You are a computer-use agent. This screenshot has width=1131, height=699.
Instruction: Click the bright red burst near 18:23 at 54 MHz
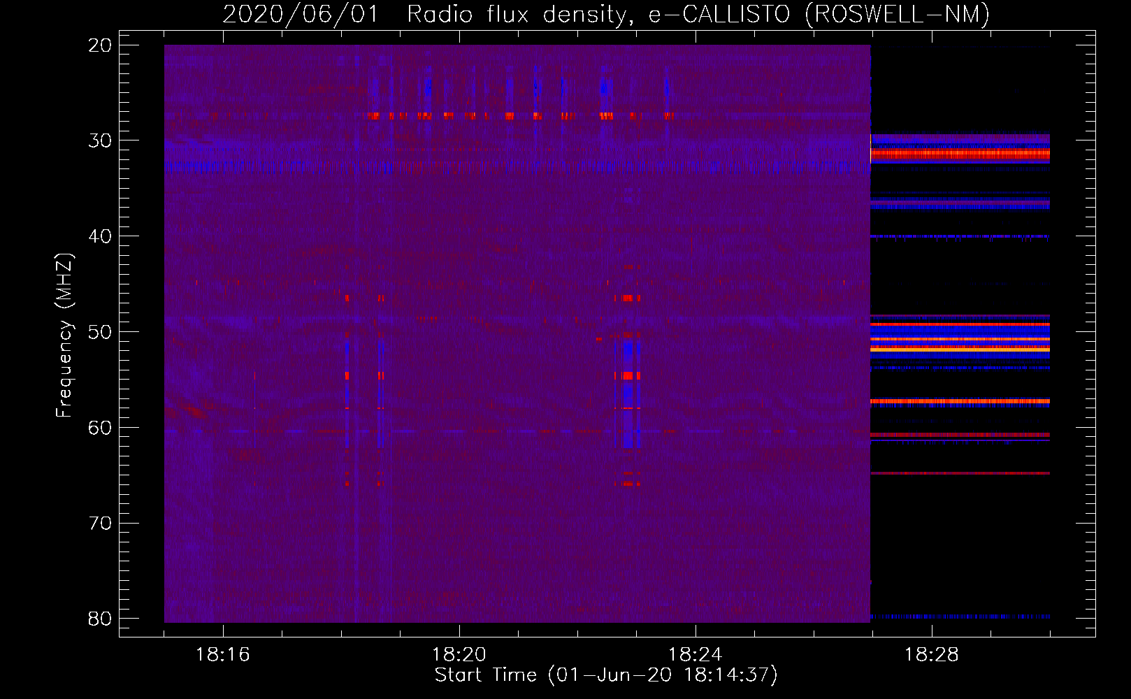(628, 376)
